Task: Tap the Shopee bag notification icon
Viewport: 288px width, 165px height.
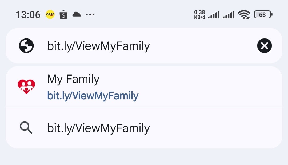Action: pyautogui.click(x=63, y=14)
